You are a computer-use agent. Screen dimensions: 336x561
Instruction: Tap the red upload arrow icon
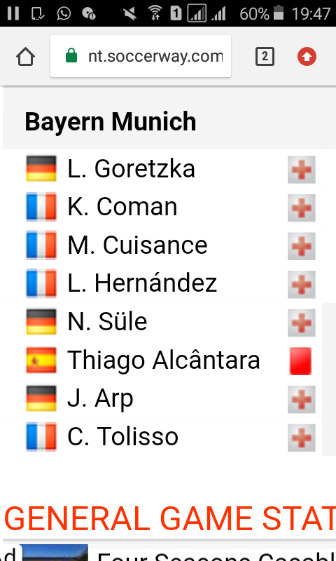(307, 57)
